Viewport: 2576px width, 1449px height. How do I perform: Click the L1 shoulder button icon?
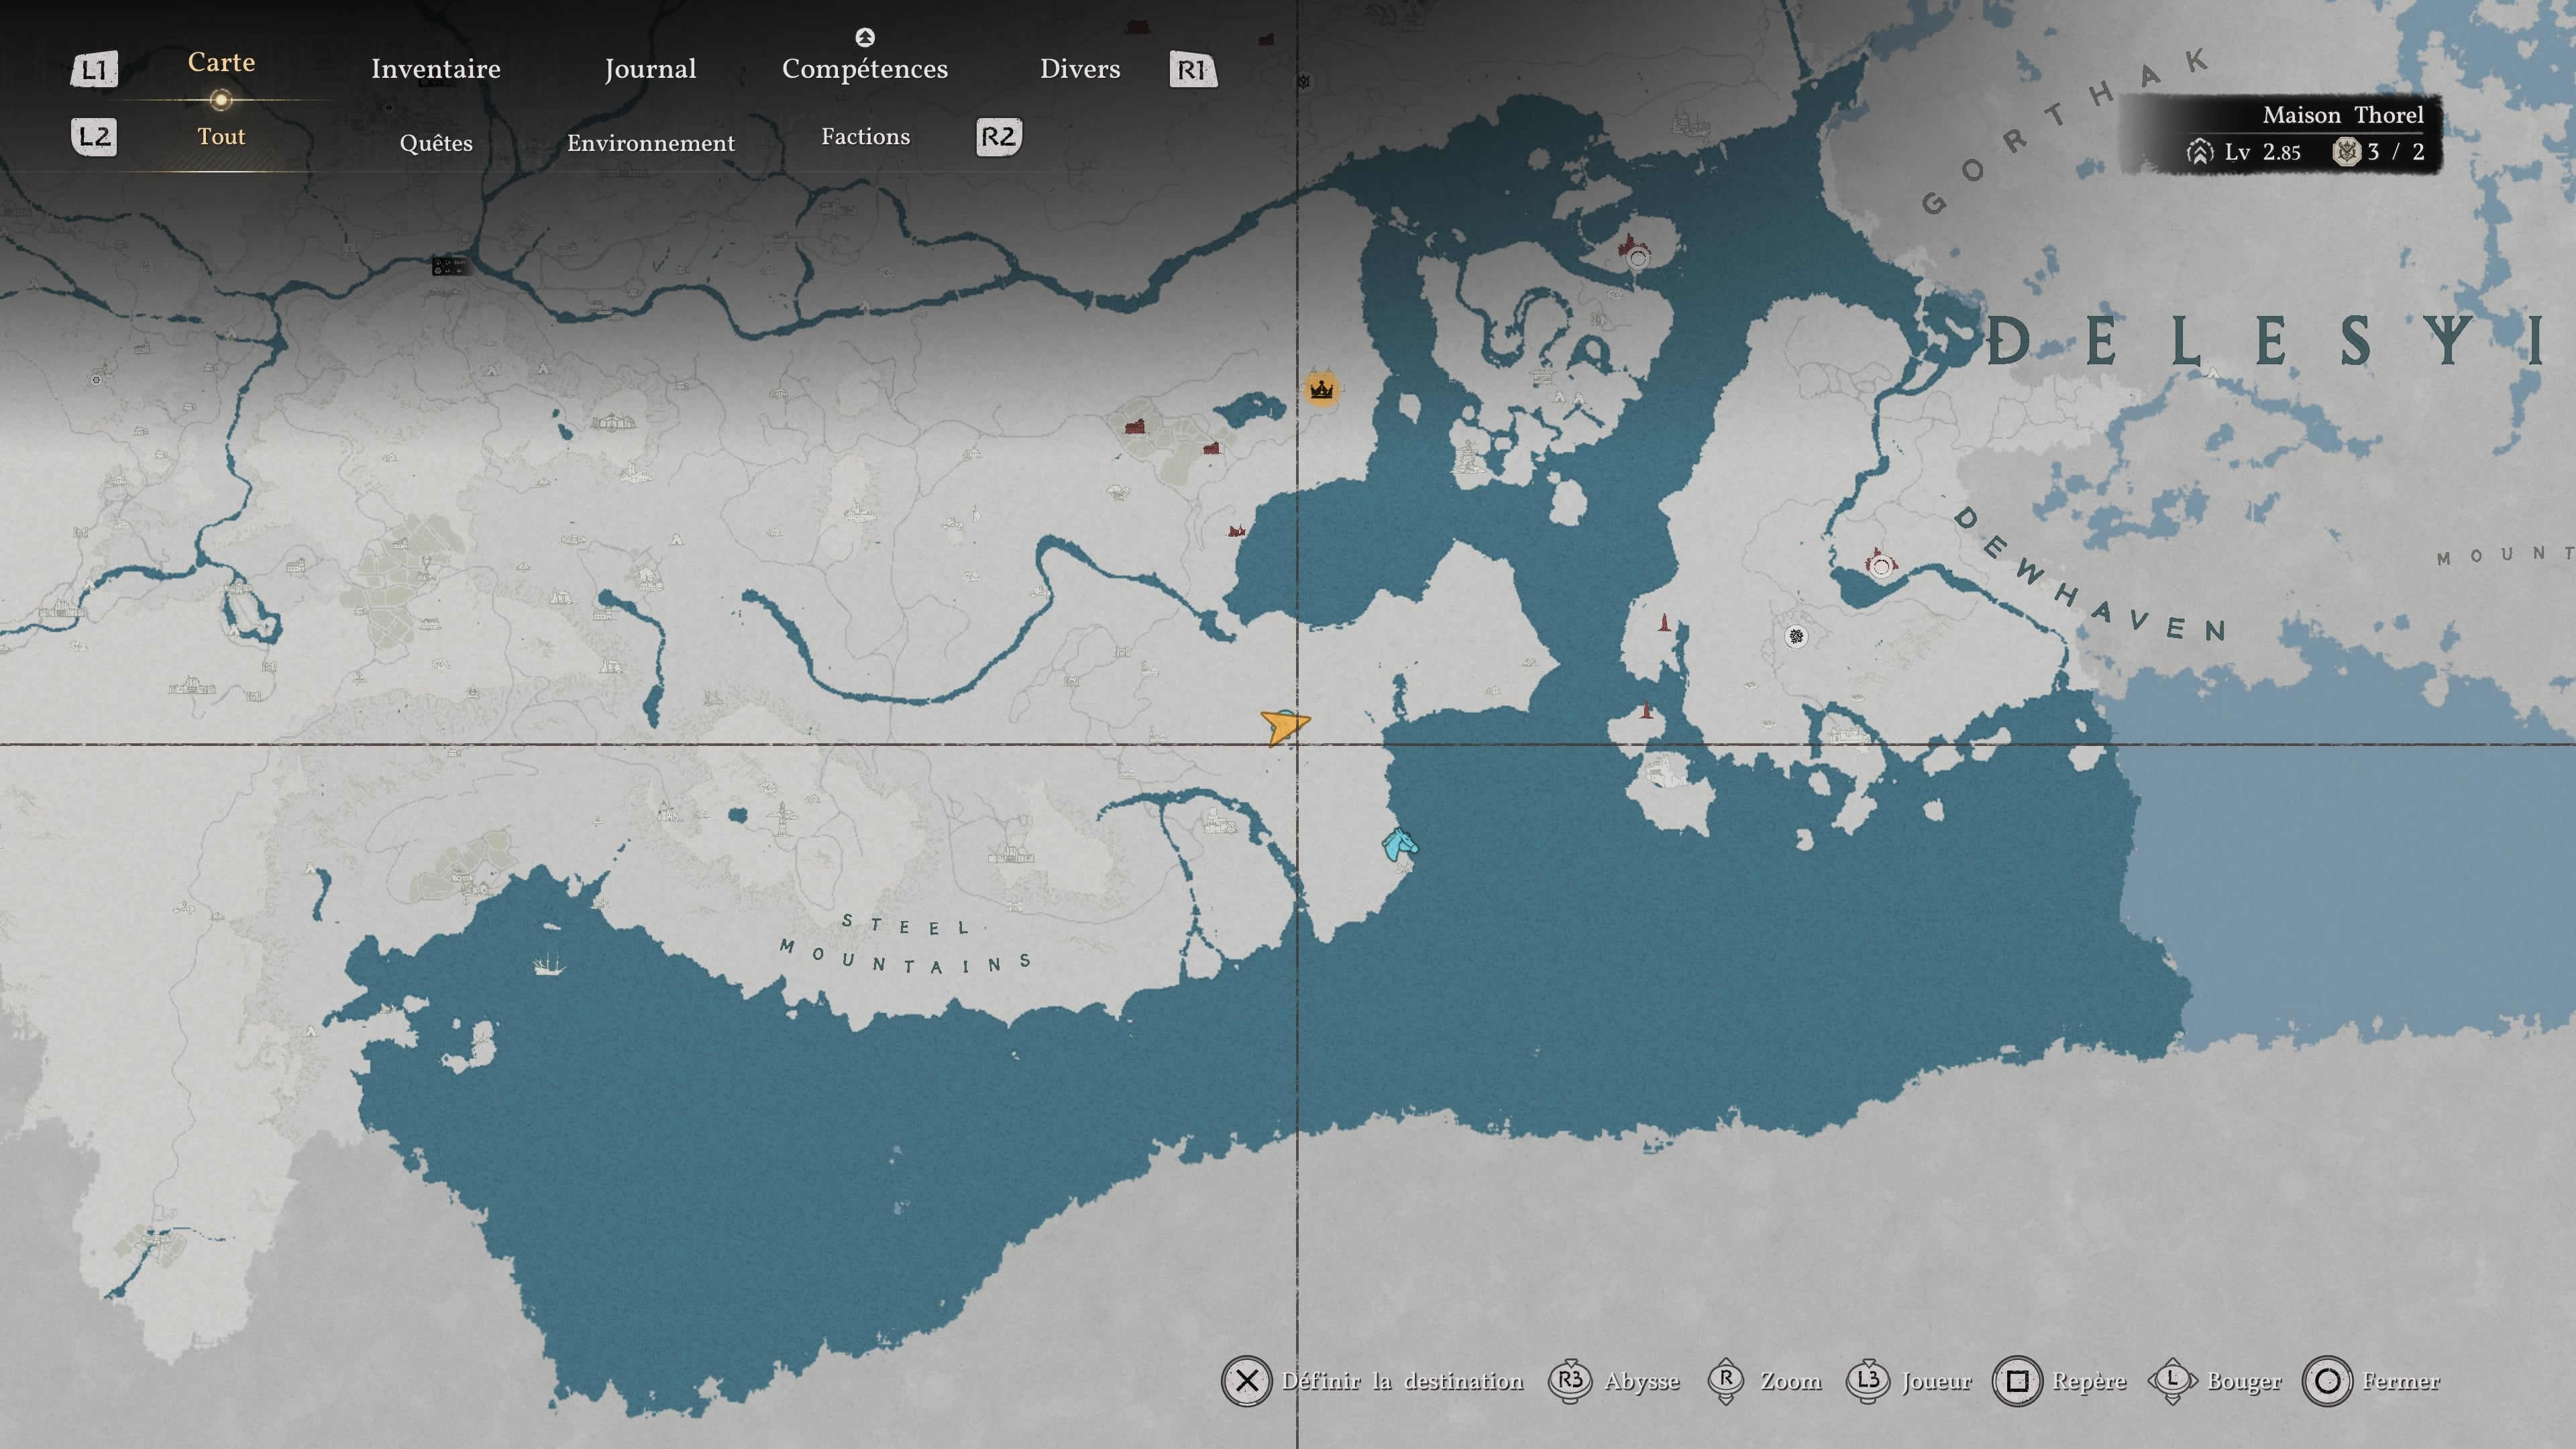[94, 69]
